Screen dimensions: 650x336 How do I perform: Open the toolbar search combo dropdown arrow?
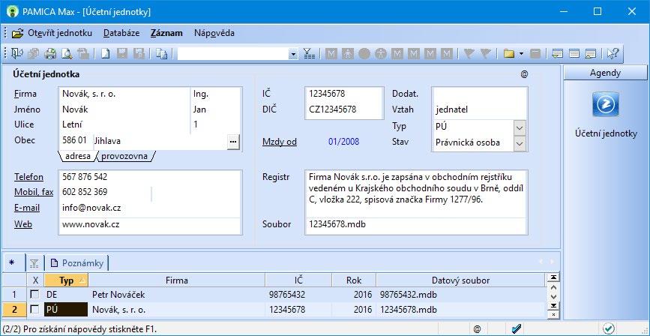293,54
